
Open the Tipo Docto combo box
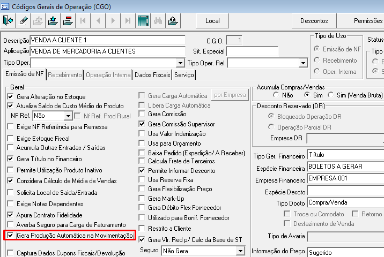pos(345,202)
